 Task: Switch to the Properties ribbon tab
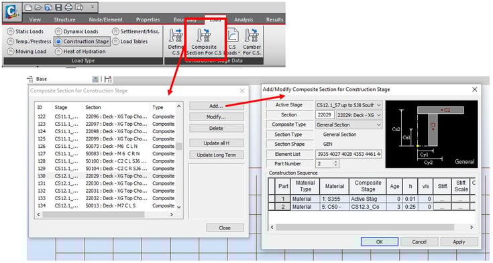click(x=148, y=19)
